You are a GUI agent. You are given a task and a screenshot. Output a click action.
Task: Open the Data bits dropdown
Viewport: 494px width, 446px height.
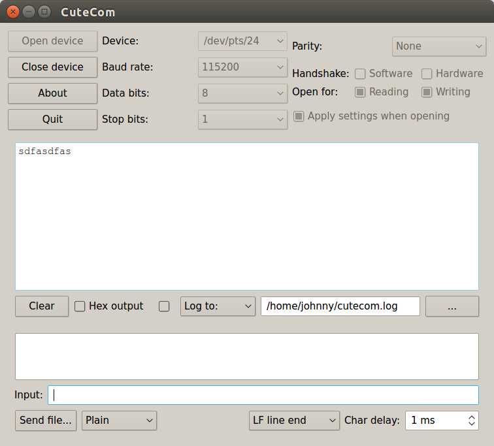tap(242, 93)
